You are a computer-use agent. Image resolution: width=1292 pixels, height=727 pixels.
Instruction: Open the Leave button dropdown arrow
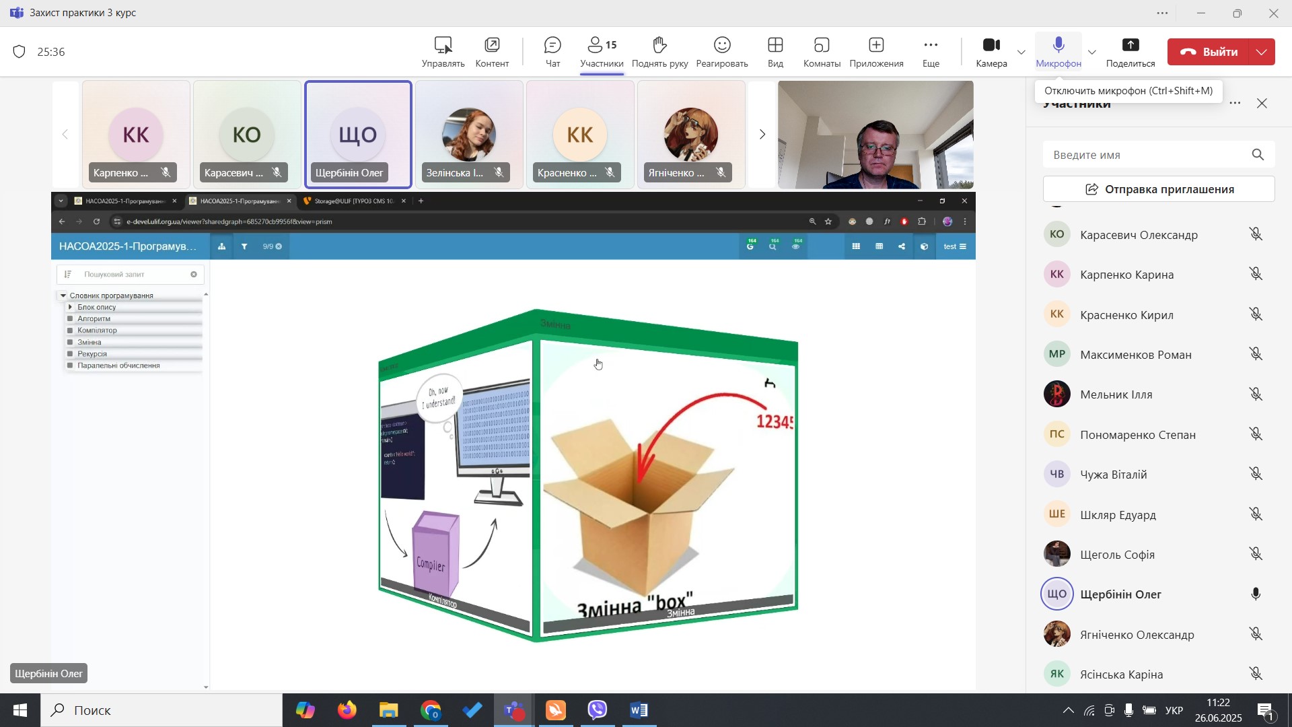1262,52
